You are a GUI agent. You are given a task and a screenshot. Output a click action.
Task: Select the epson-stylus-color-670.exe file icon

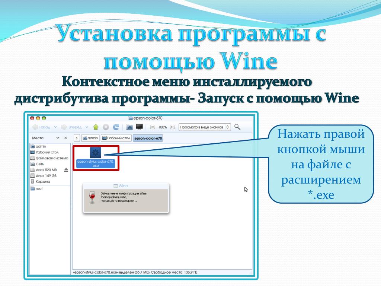tap(96, 153)
